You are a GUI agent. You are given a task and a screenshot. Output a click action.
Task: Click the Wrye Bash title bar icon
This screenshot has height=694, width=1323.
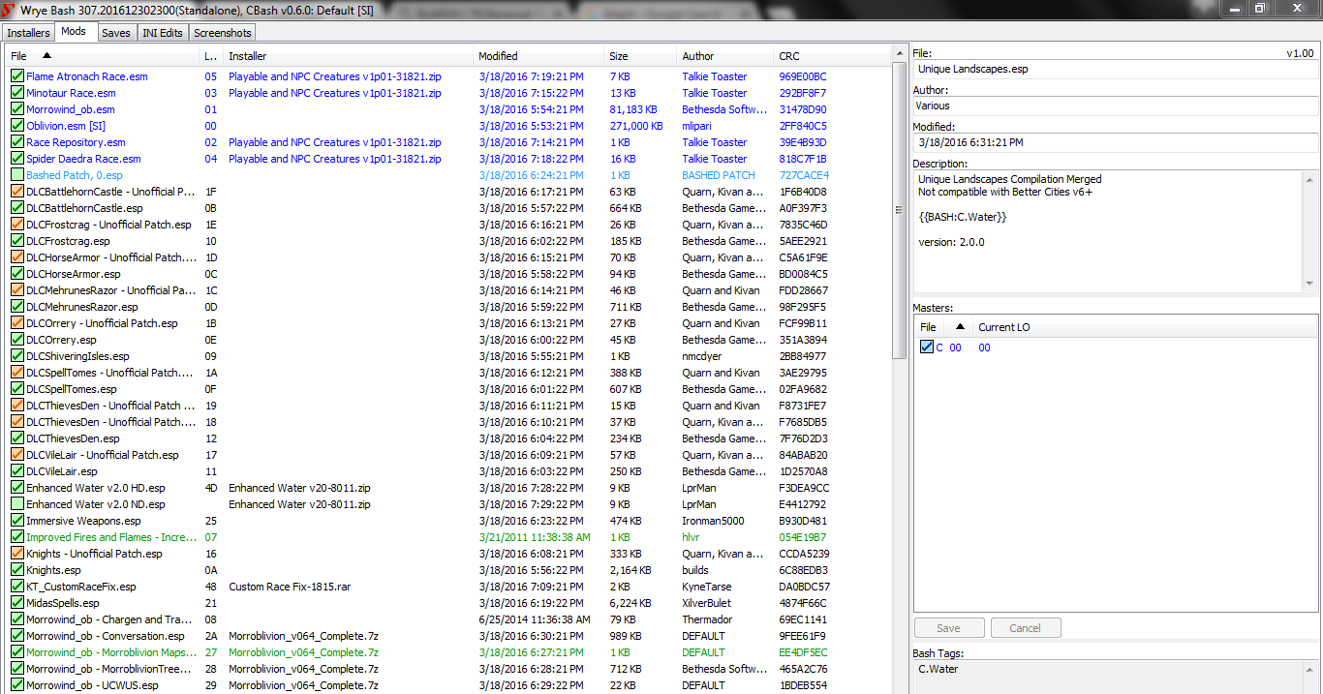9,9
